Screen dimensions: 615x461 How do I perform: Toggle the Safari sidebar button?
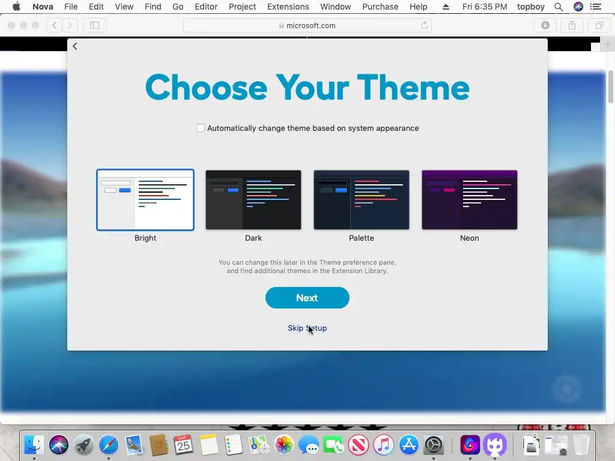pyautogui.click(x=94, y=25)
